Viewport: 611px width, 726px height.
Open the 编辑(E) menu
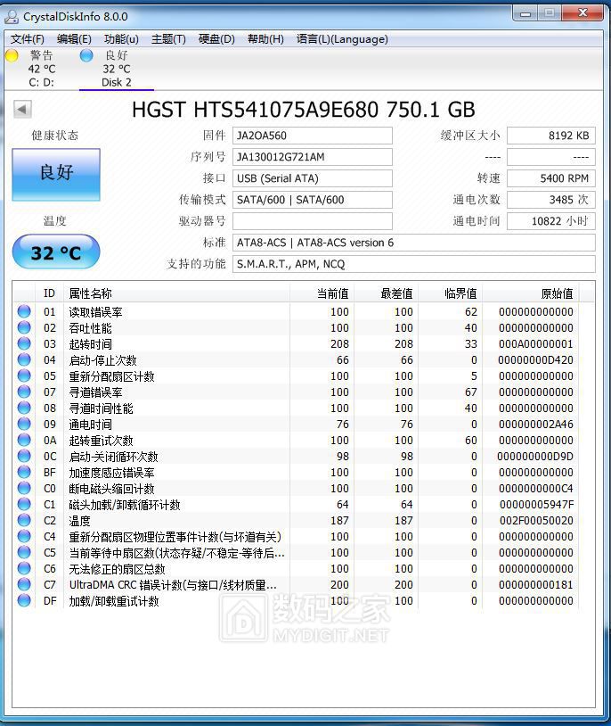74,39
